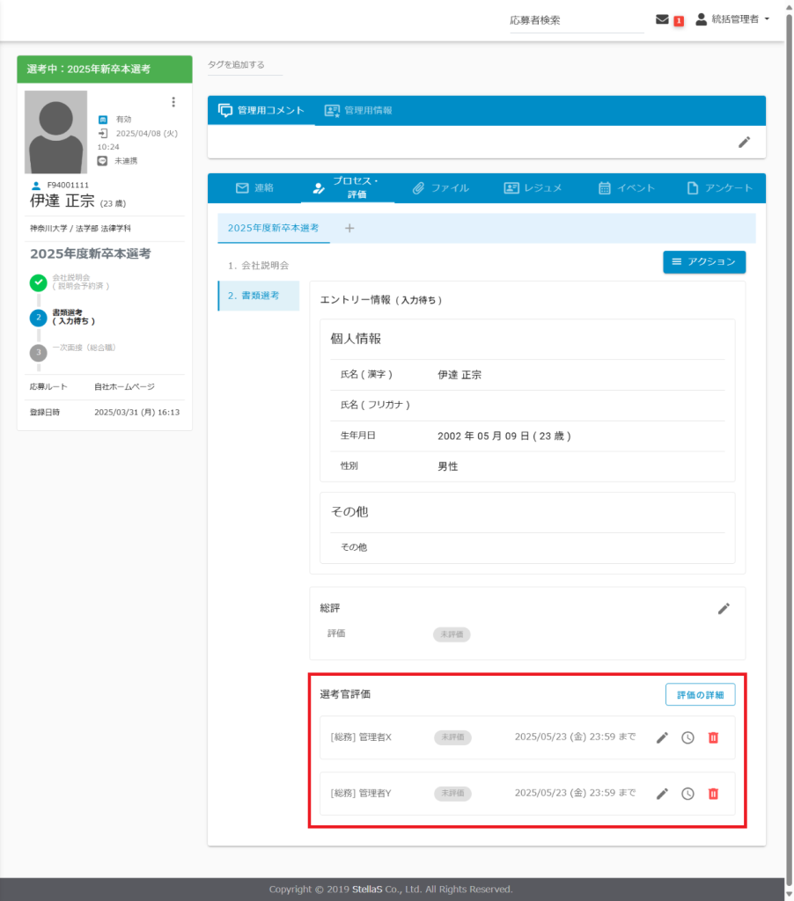
Task: Select 1. 会社説明会 step in list
Action: tap(258, 265)
